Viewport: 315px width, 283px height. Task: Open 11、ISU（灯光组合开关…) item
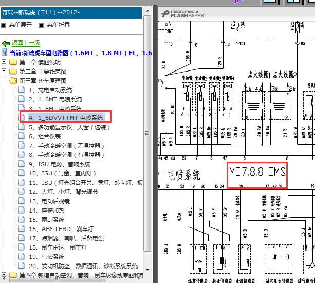[86, 183]
